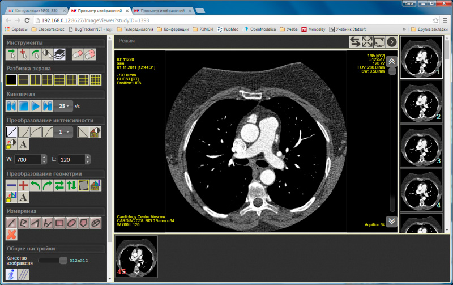Toggle the image info overlay icon

[x=11, y=274]
